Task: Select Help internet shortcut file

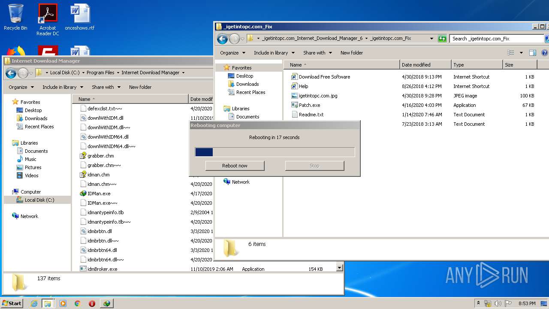Action: pyautogui.click(x=303, y=86)
